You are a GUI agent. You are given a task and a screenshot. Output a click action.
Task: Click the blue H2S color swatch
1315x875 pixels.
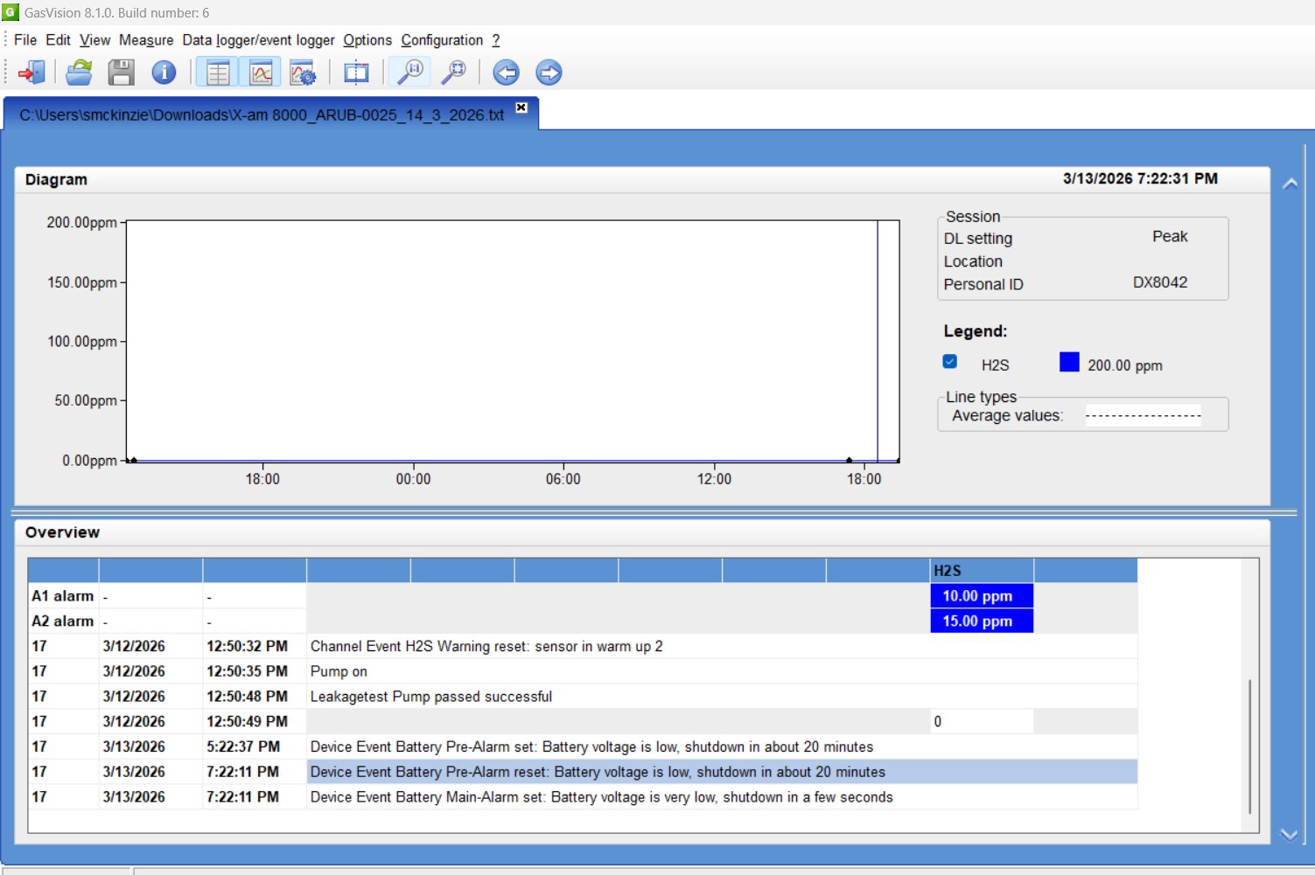[1069, 363]
